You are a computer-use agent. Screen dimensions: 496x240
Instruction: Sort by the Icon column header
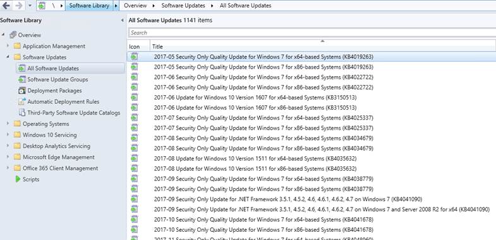[138, 47]
